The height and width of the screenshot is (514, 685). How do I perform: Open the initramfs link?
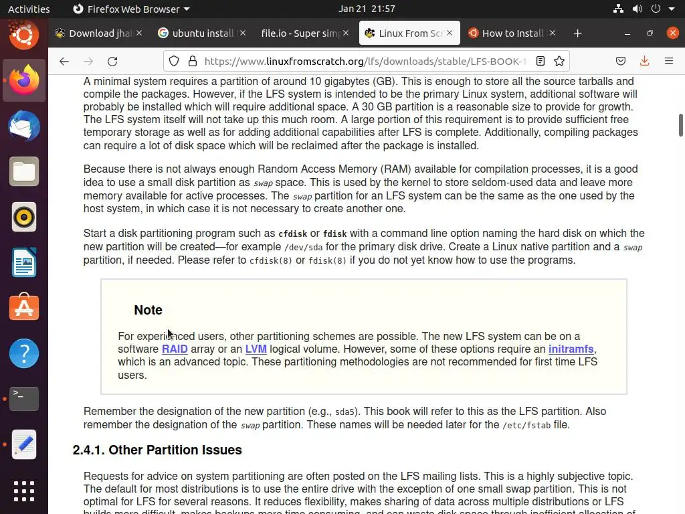point(571,349)
